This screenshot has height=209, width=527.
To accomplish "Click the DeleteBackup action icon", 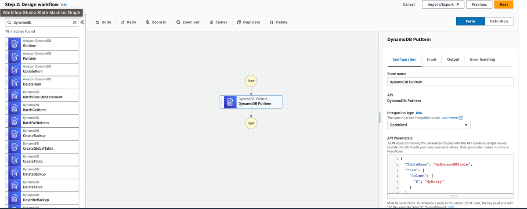I will coord(14,173).
